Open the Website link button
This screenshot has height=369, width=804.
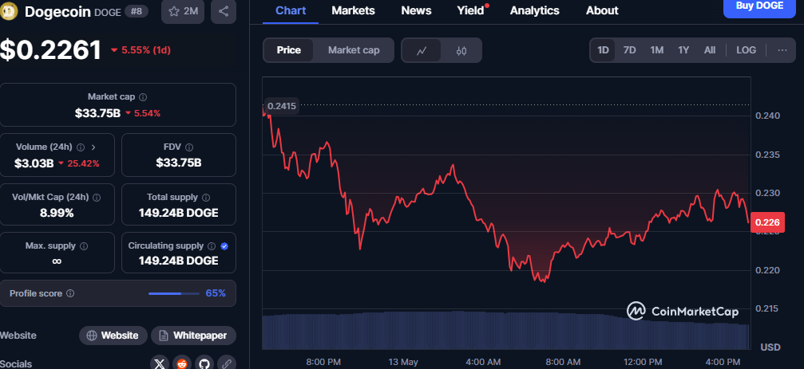(113, 336)
